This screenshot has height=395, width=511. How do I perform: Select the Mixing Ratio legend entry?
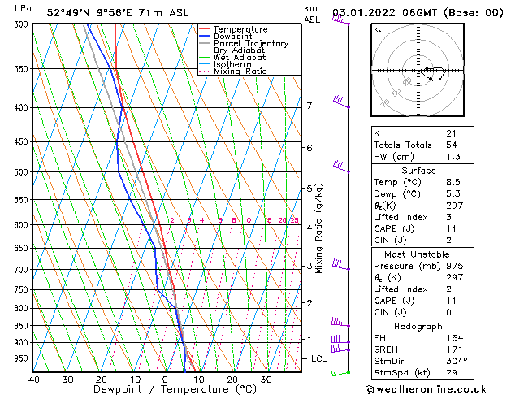pyautogui.click(x=240, y=72)
